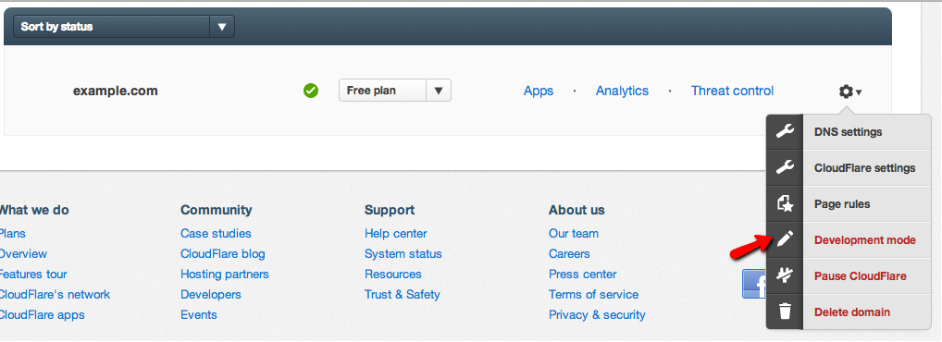
Task: Open the Press center link
Action: [583, 275]
